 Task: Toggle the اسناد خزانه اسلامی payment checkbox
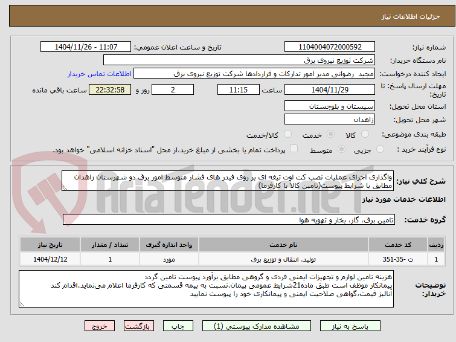(294, 149)
